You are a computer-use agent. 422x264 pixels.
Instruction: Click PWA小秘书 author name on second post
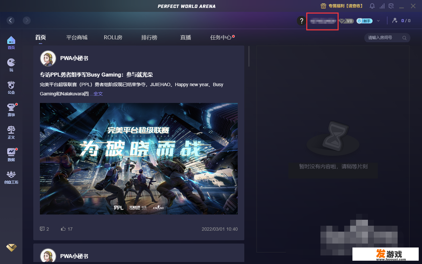click(74, 256)
